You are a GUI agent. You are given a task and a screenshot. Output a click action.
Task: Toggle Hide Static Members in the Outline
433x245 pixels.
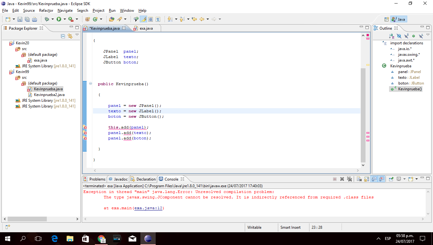406,36
